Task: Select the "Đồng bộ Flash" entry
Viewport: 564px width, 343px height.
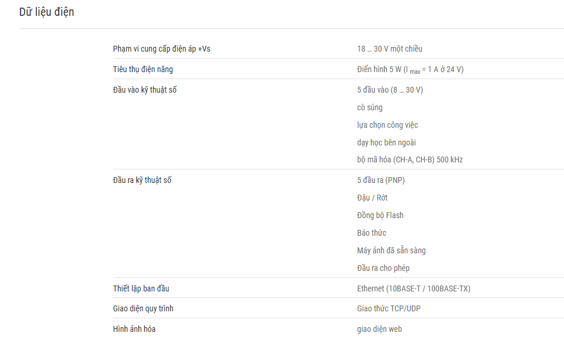Action: 380,215
